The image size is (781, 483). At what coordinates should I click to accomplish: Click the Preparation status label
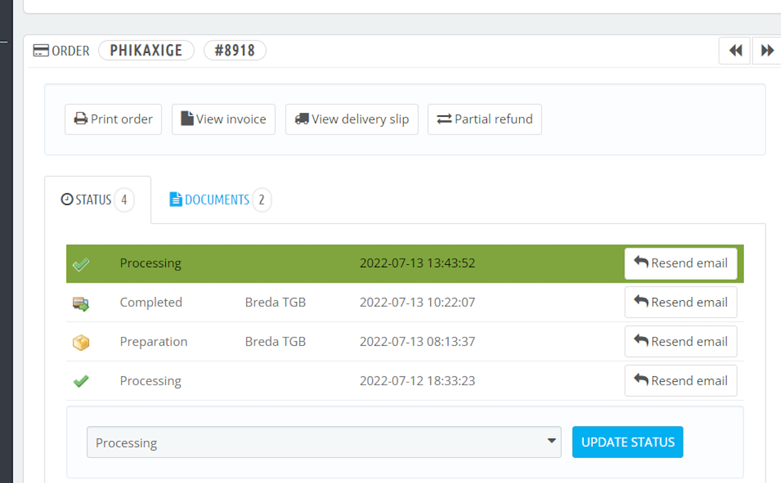tap(153, 342)
